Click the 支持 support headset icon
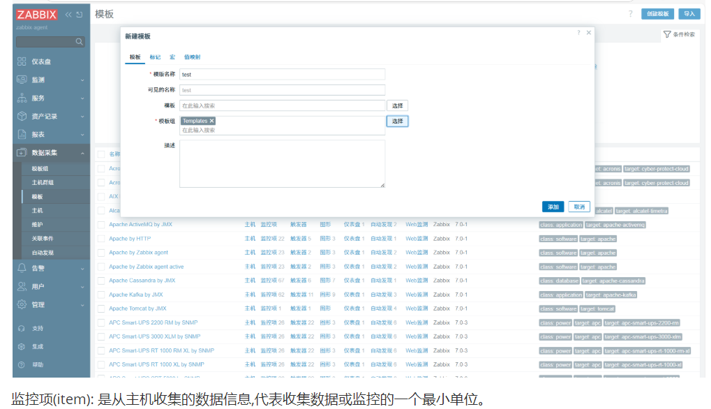This screenshot has width=711, height=409. click(22, 328)
